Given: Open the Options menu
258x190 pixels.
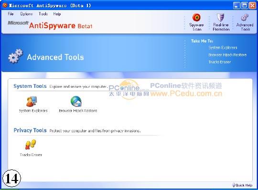Looking at the screenshot, I should pyautogui.click(x=26, y=14).
